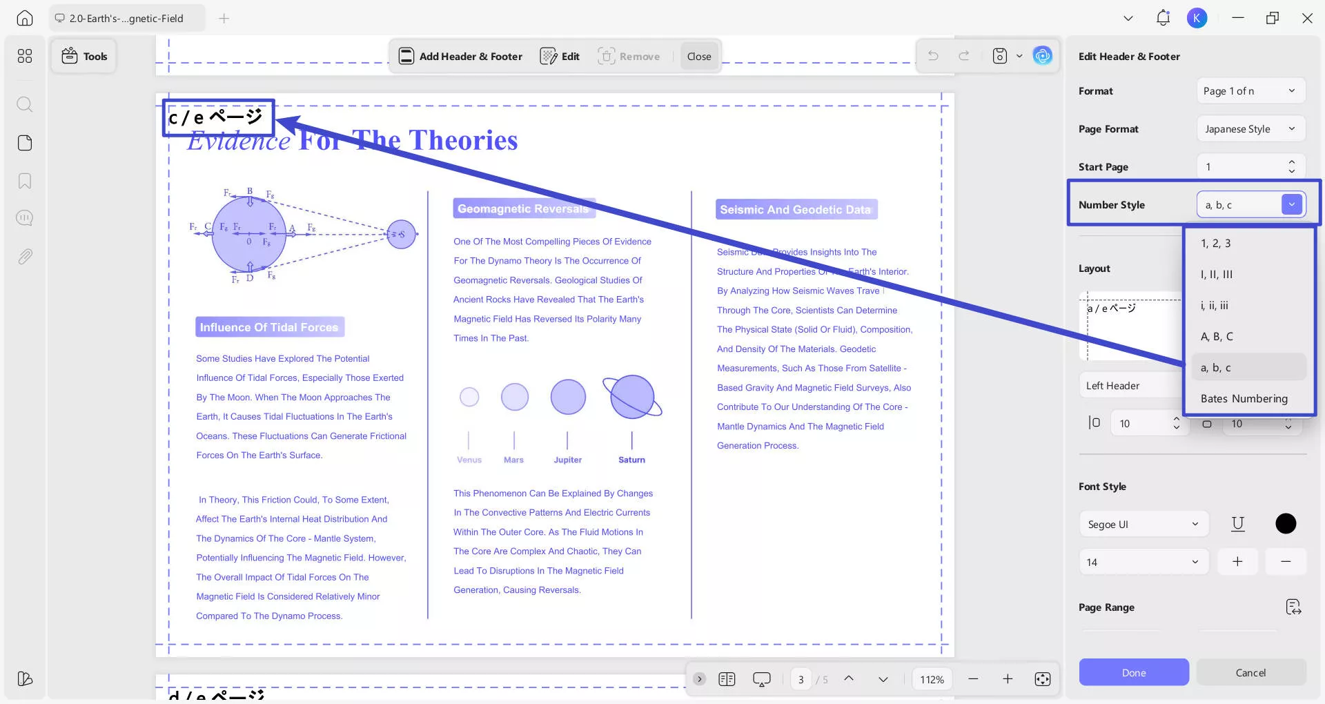Select Bates Numbering from the list
1325x704 pixels.
click(x=1244, y=398)
